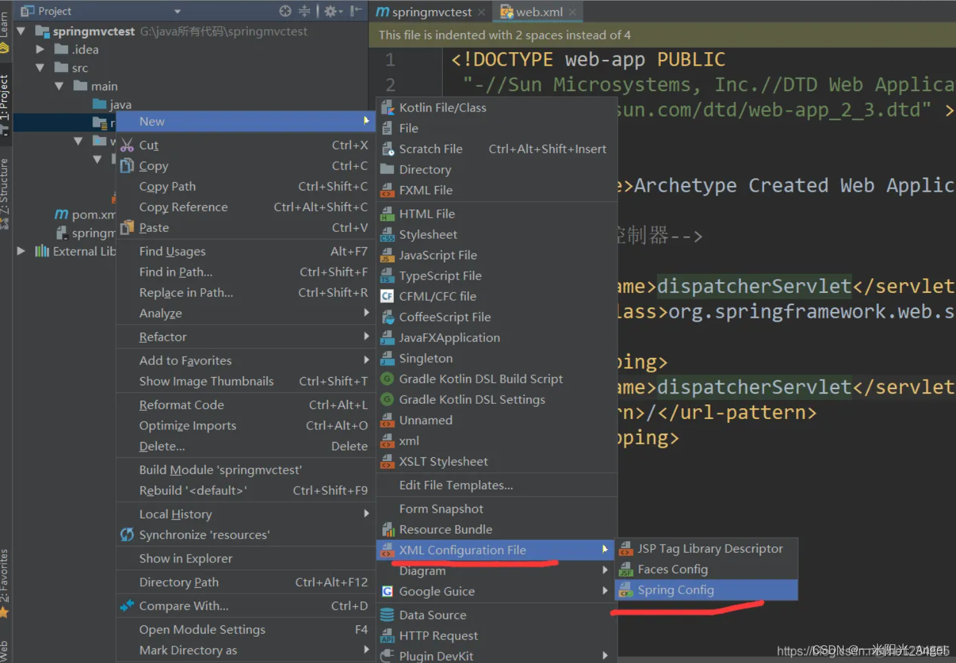Open the Analyze submenu
Screen dimensions: 956x663
(x=245, y=313)
